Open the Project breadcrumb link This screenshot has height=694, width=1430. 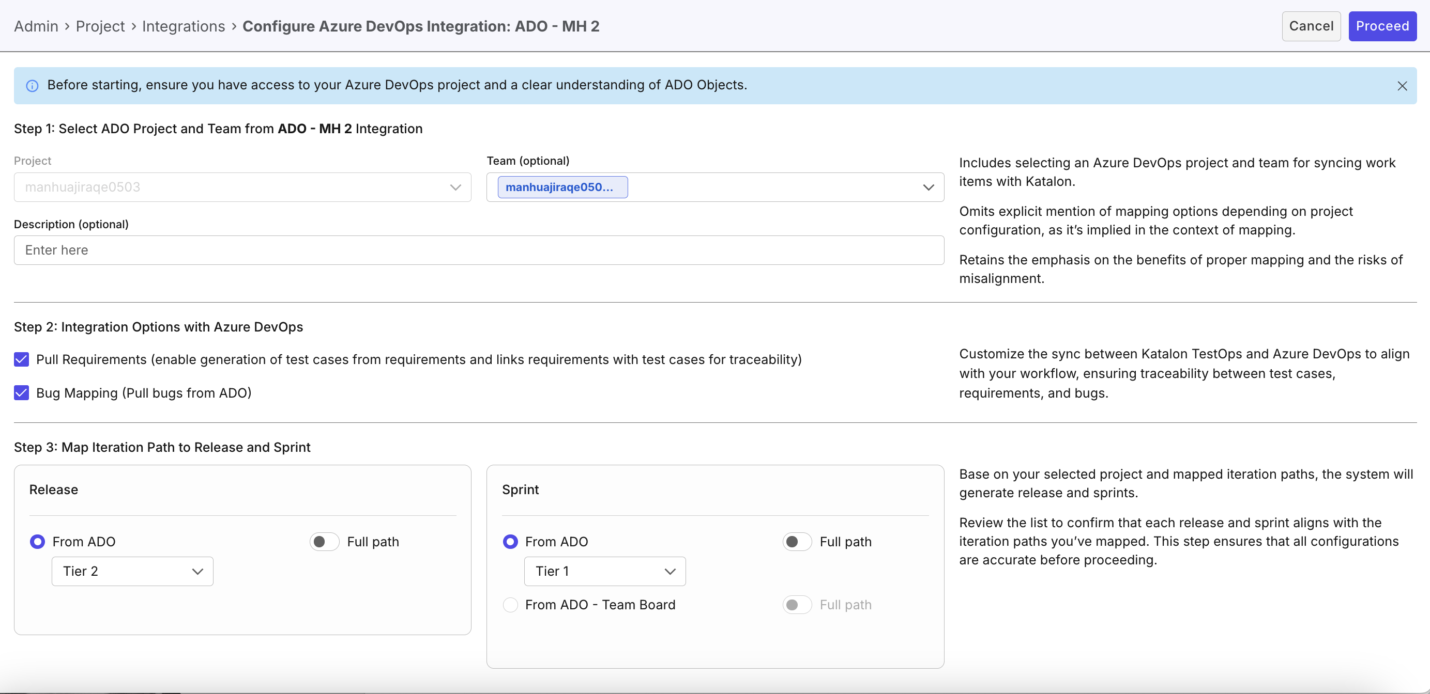(x=100, y=26)
